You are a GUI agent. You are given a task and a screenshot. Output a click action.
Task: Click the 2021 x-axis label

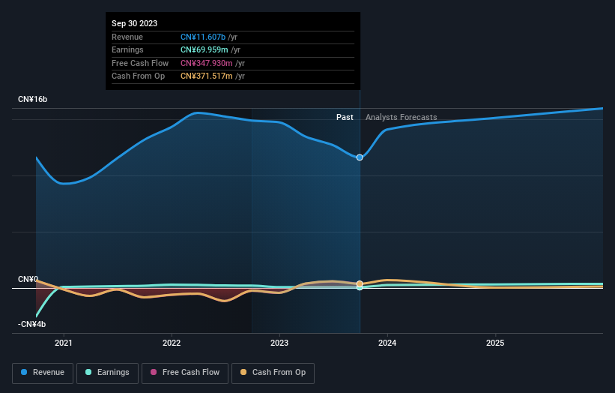64,343
